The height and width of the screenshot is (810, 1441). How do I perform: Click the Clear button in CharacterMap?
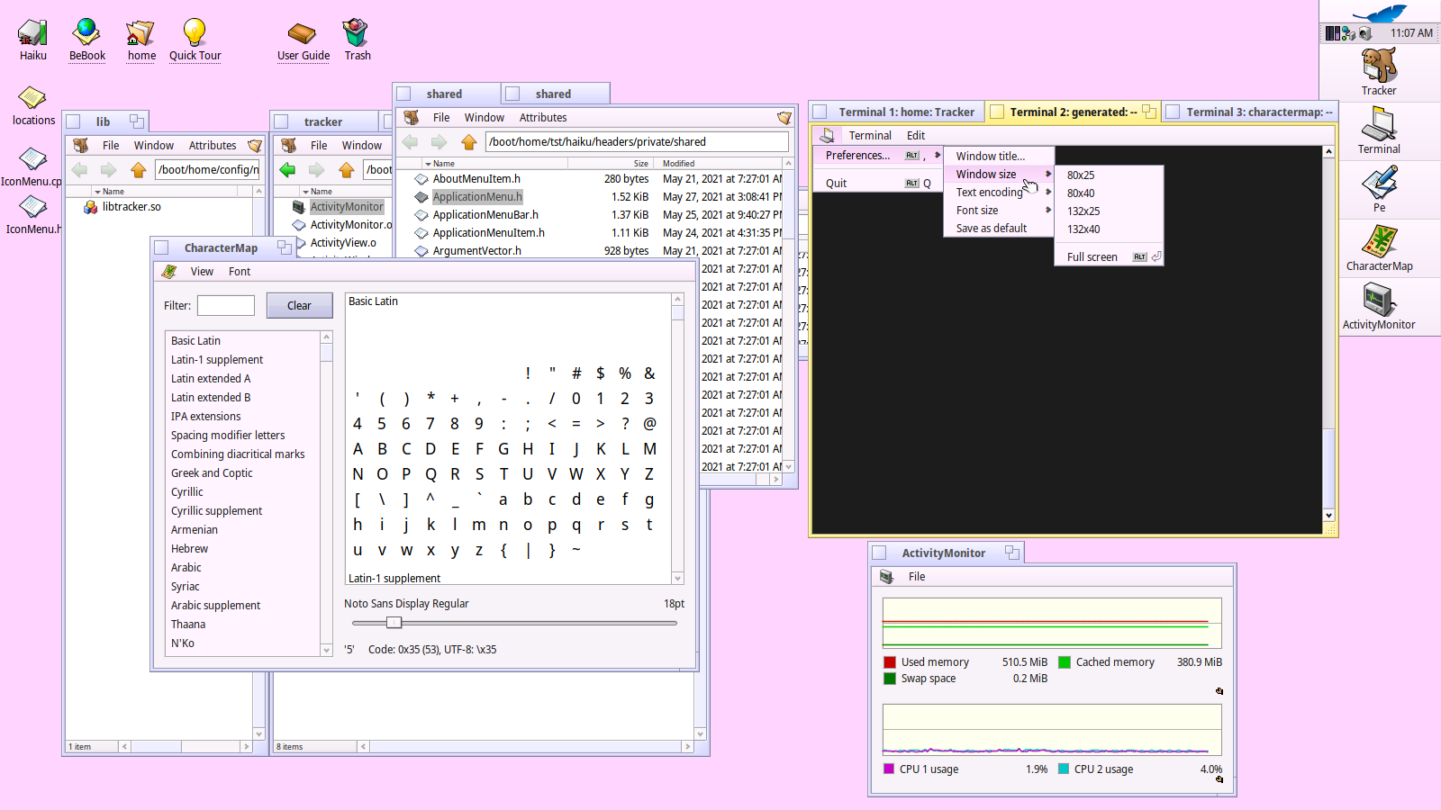pyautogui.click(x=299, y=306)
